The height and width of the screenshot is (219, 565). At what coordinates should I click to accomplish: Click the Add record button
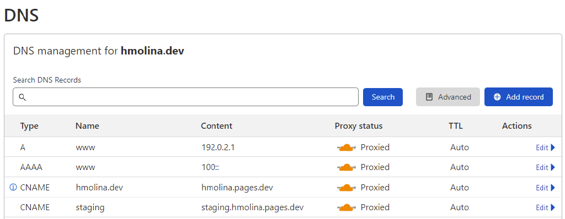(x=519, y=97)
